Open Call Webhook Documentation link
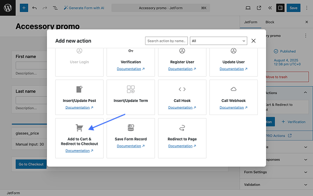 click(x=233, y=108)
